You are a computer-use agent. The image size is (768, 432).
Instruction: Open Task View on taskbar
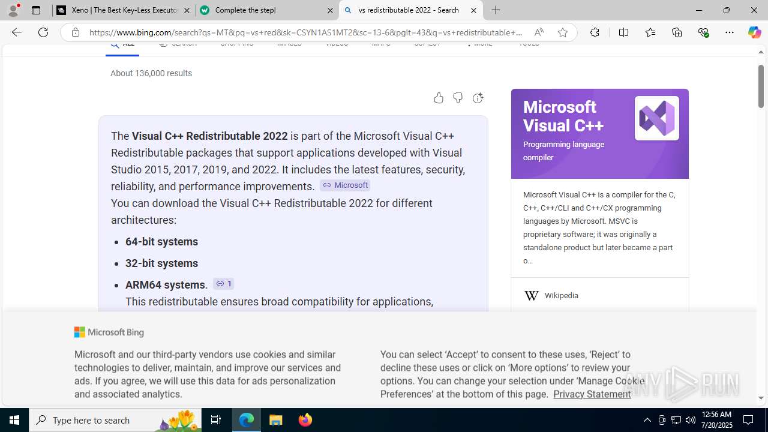(216, 420)
